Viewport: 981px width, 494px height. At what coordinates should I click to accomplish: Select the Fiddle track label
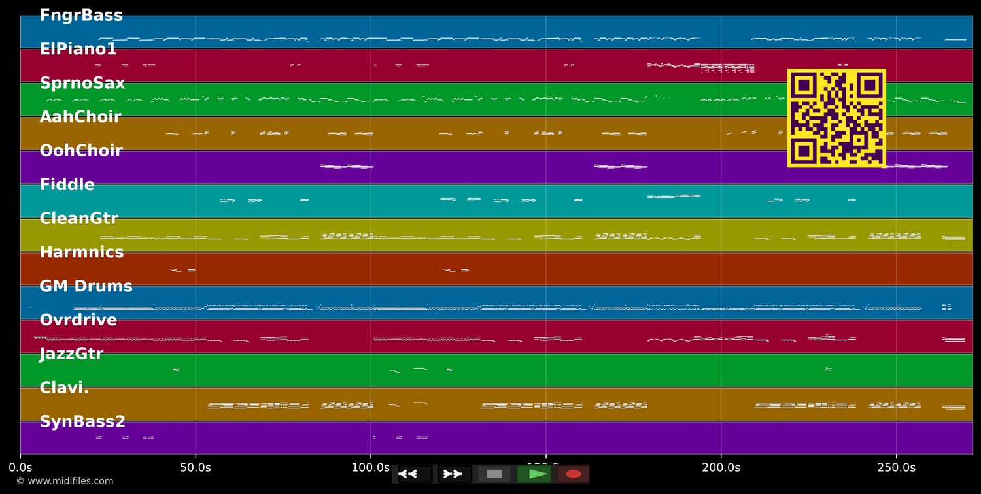tap(67, 185)
